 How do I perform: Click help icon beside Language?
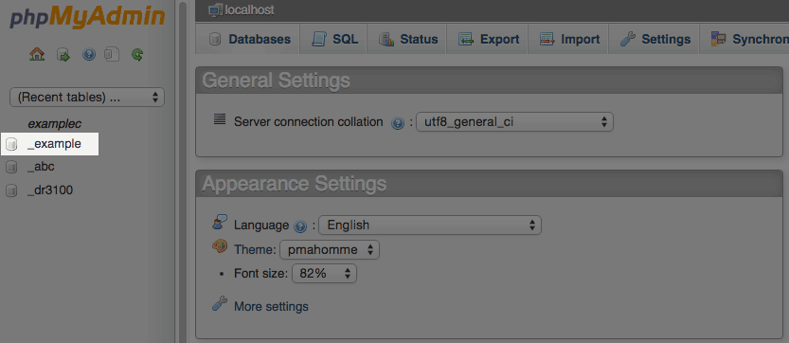[300, 226]
